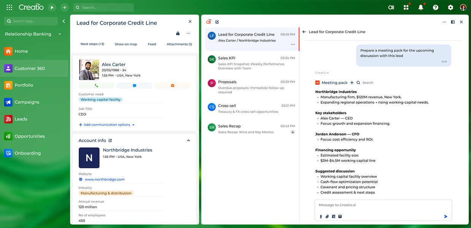Go to the Portfolio section
This screenshot has height=228, width=471.
(34, 85)
